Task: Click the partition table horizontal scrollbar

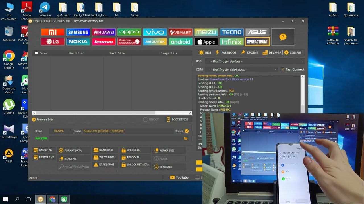Action: [x=112, y=113]
